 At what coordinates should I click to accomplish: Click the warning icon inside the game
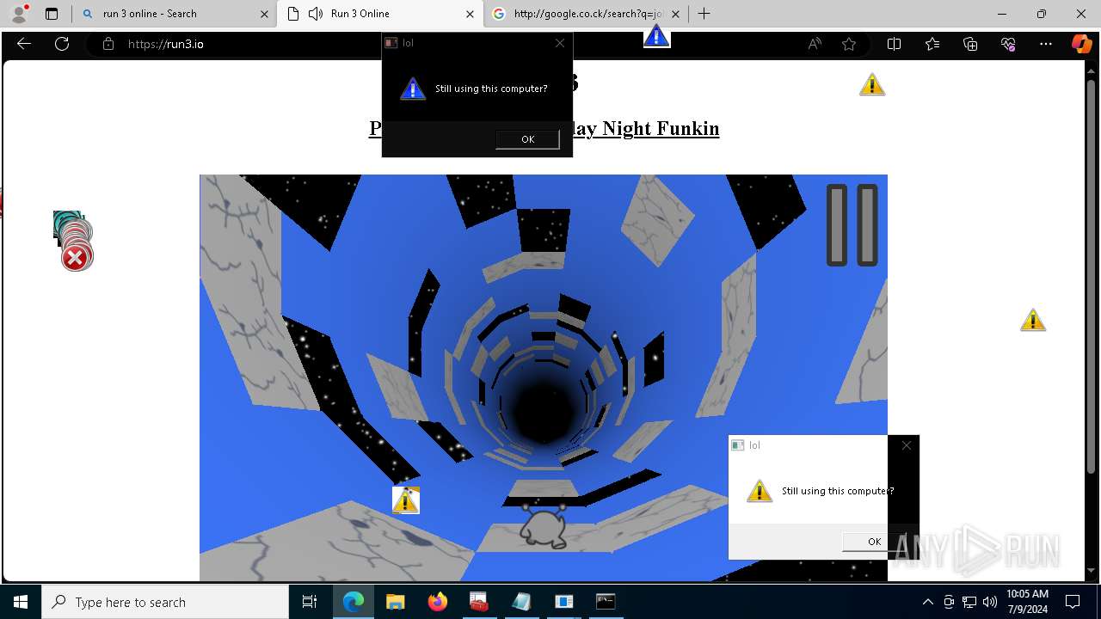tap(405, 499)
